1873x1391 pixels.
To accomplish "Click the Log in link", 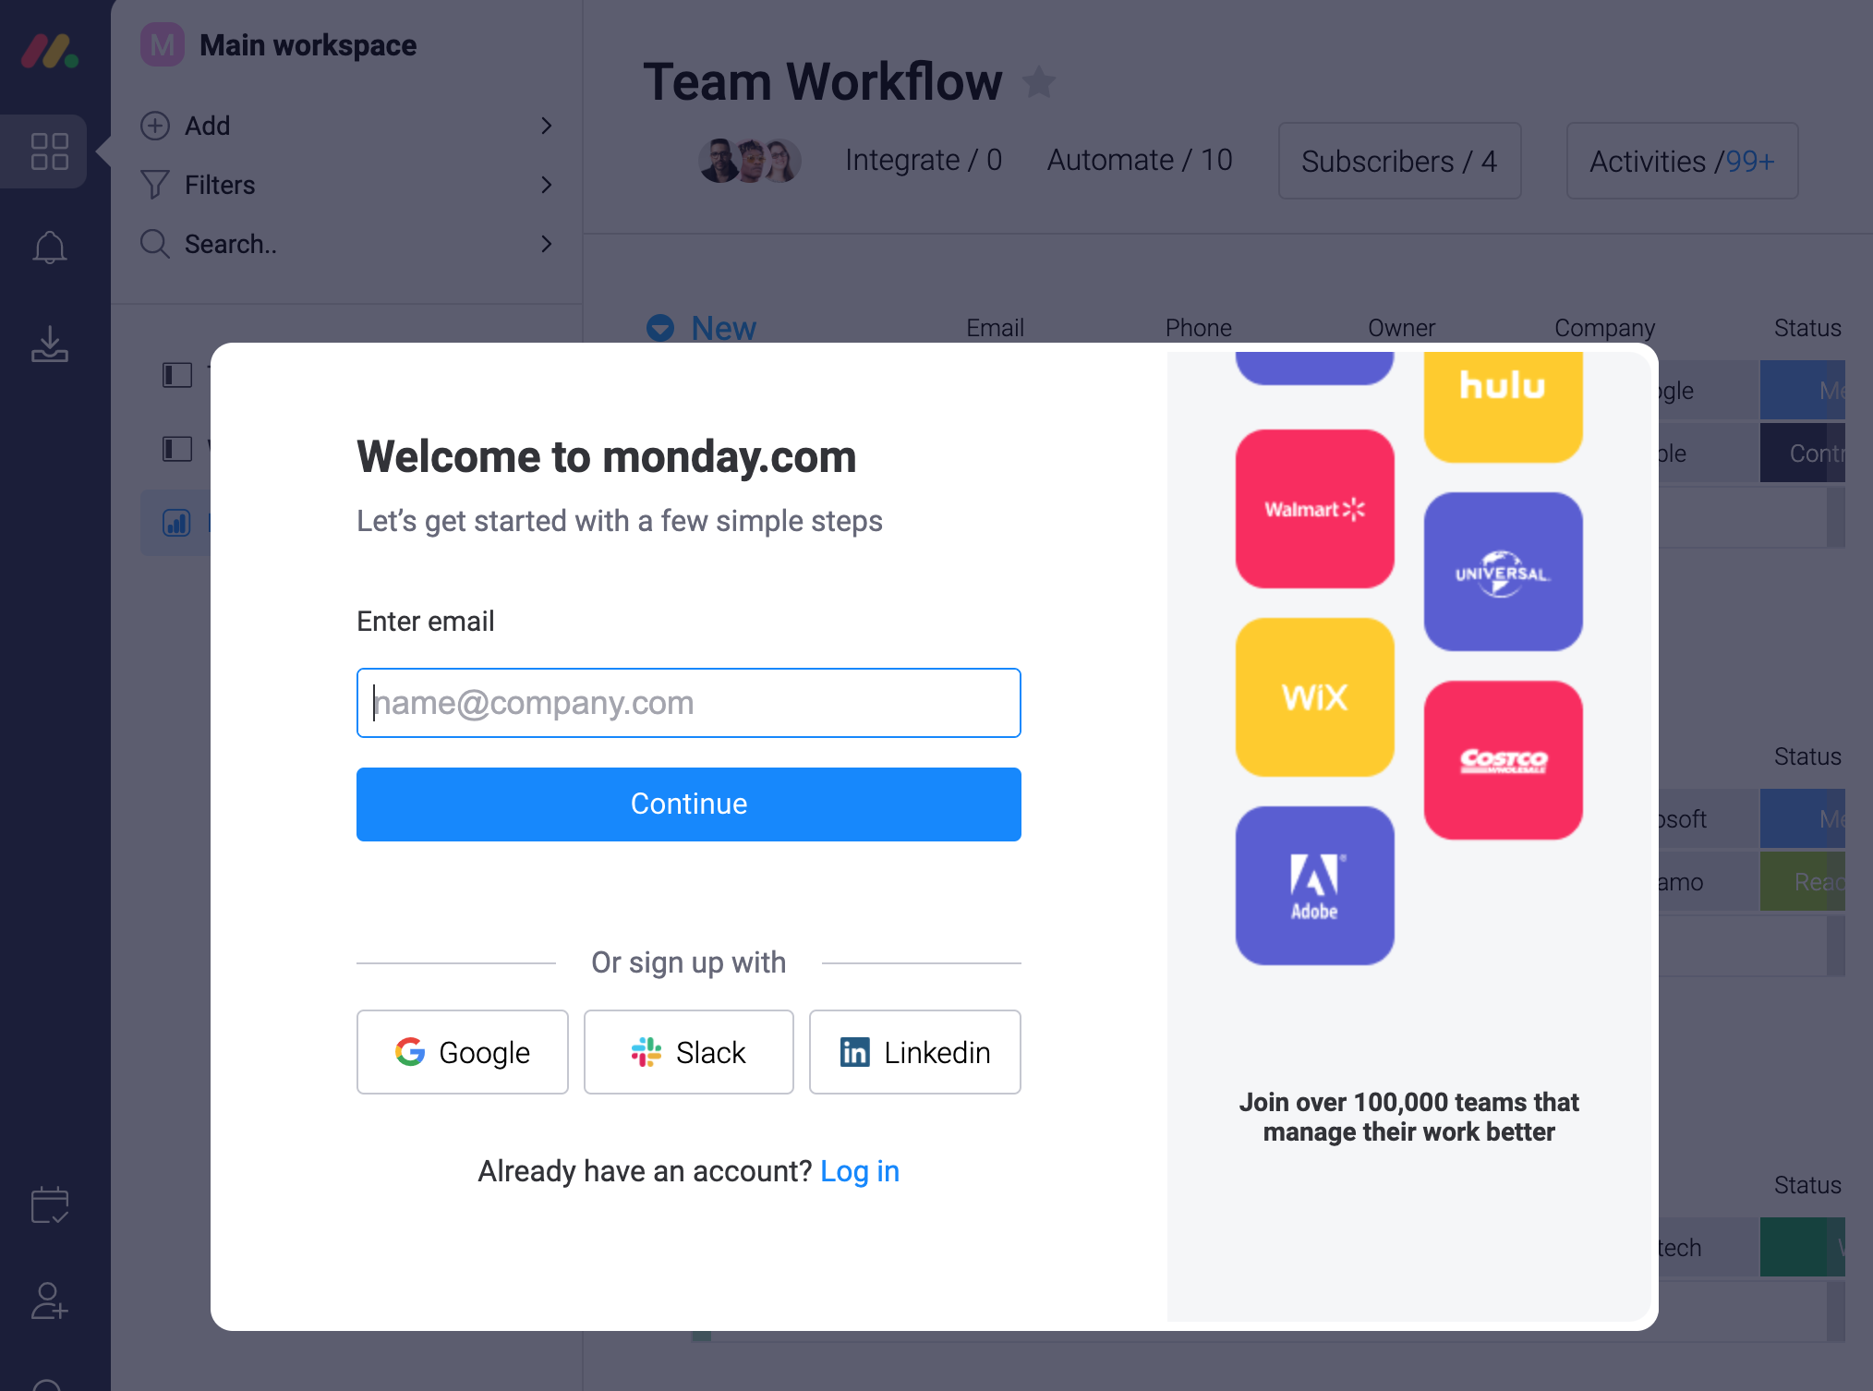I will pos(860,1171).
